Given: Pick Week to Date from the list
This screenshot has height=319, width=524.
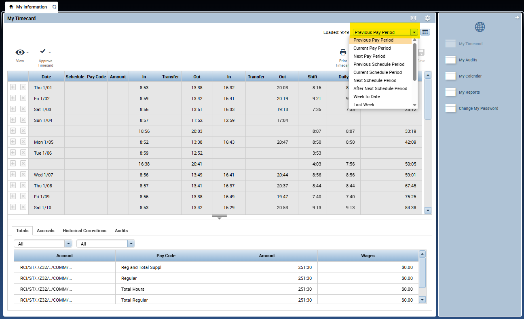Looking at the screenshot, I should [367, 97].
